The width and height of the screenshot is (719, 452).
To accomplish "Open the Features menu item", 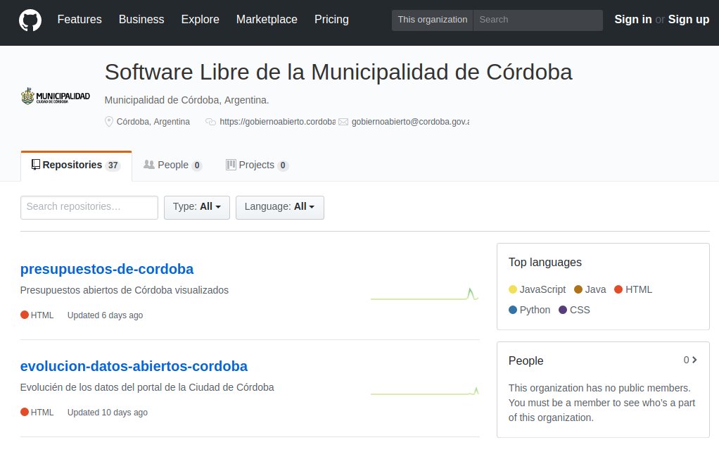I will tap(79, 19).
